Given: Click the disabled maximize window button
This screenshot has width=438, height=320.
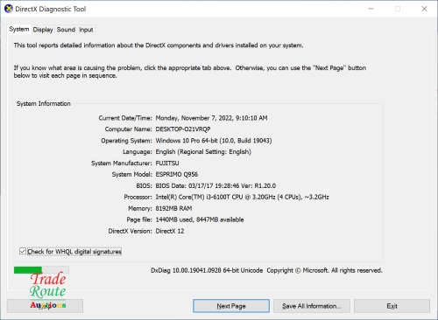Looking at the screenshot, I should click(x=398, y=9).
